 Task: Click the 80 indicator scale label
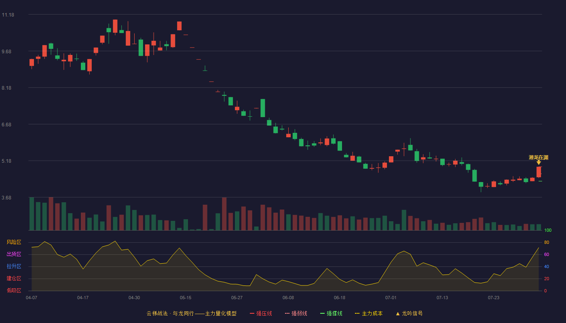547,243
